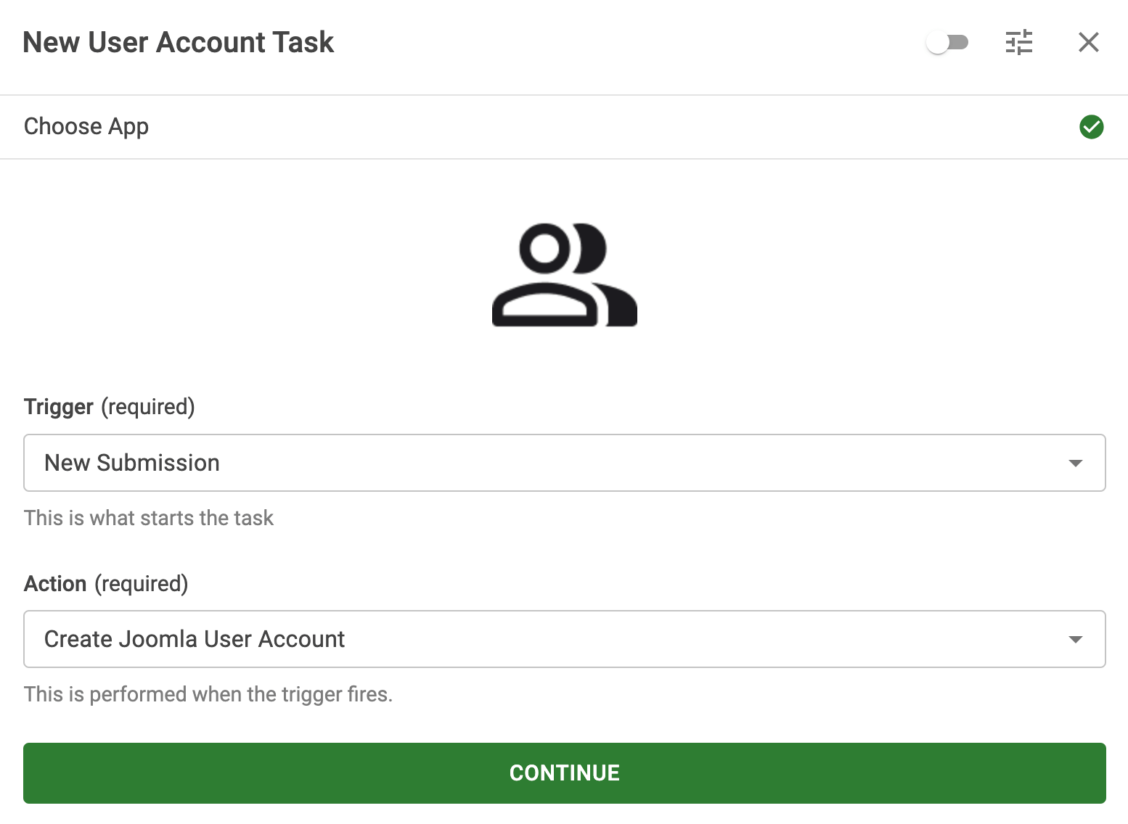Viewport: 1128px width, 824px height.
Task: Click the users app icon
Action: pyautogui.click(x=565, y=275)
